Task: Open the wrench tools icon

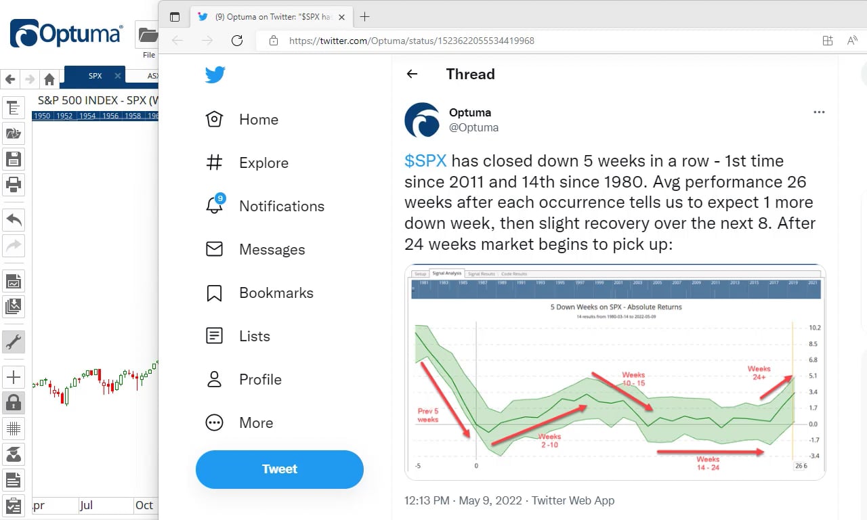Action: (x=14, y=342)
